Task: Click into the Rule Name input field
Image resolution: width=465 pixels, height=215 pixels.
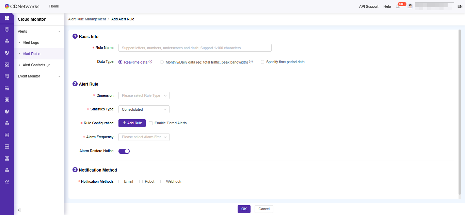Action: [x=195, y=48]
